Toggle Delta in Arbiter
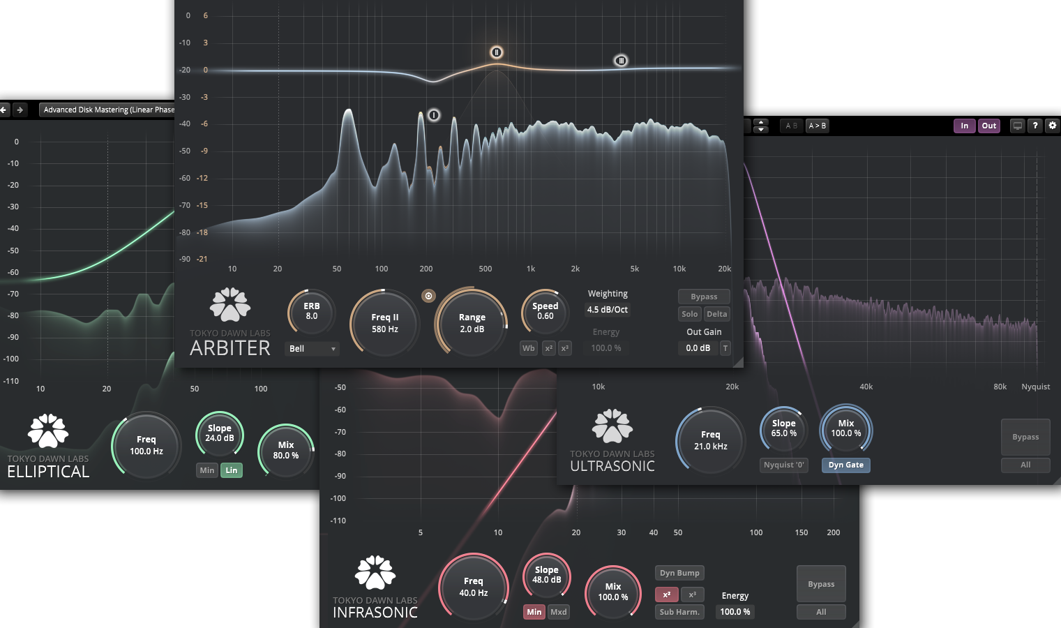 point(717,314)
